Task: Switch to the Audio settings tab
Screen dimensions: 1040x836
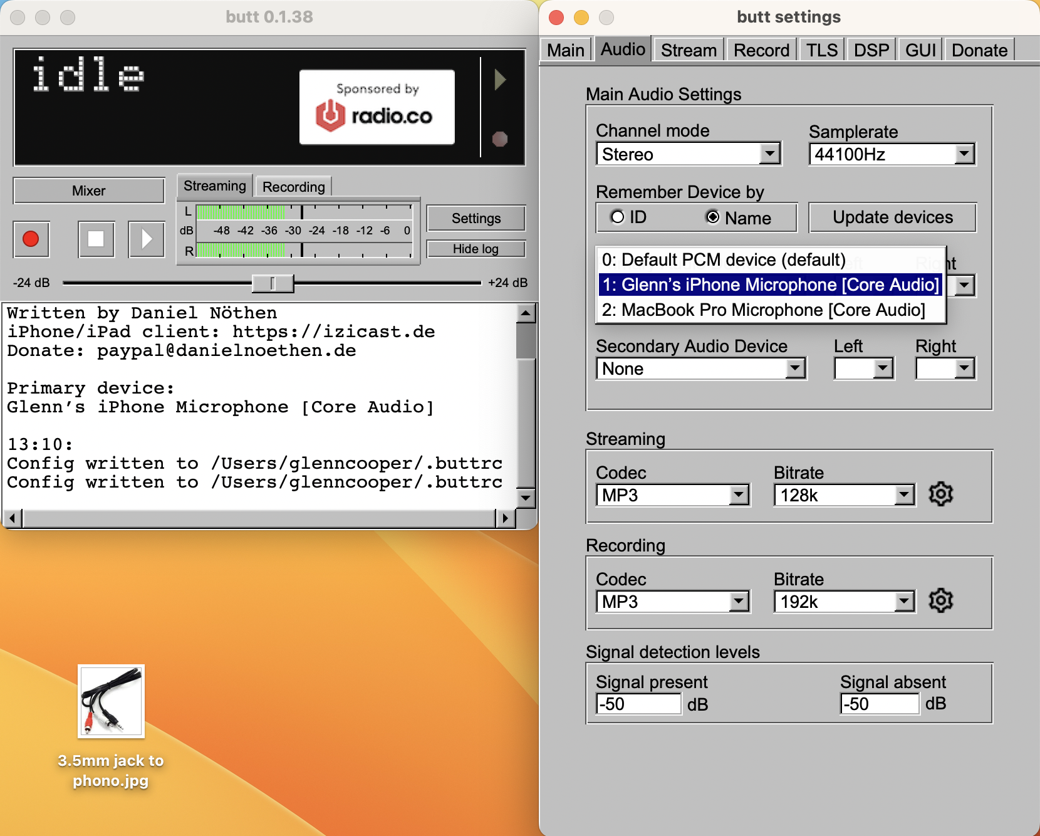Action: 623,49
